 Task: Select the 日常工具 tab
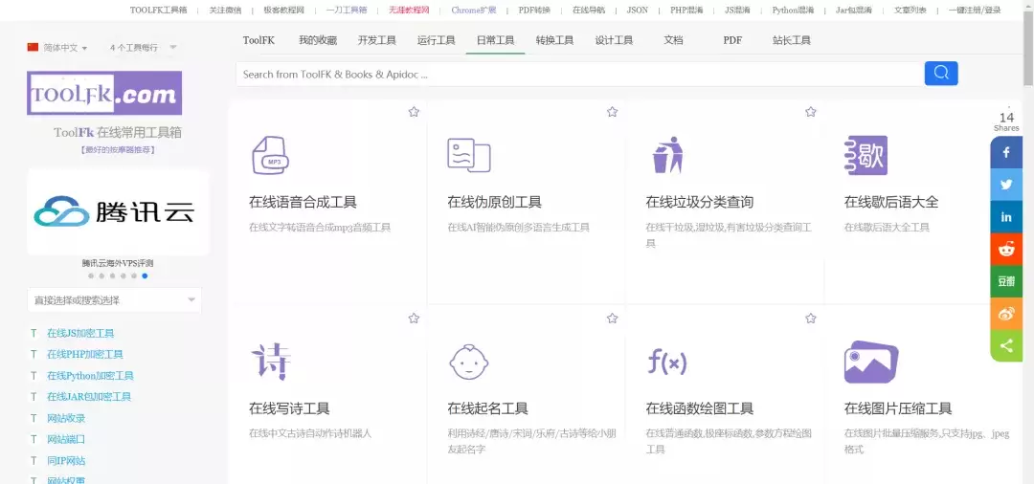pos(495,40)
